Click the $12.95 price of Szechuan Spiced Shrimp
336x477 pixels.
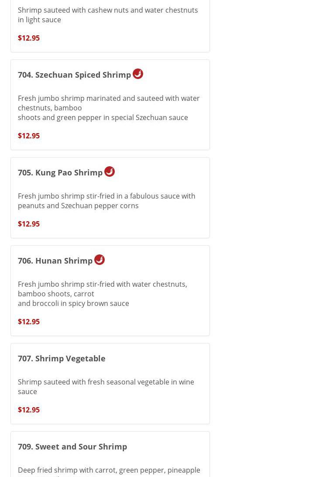coord(29,136)
